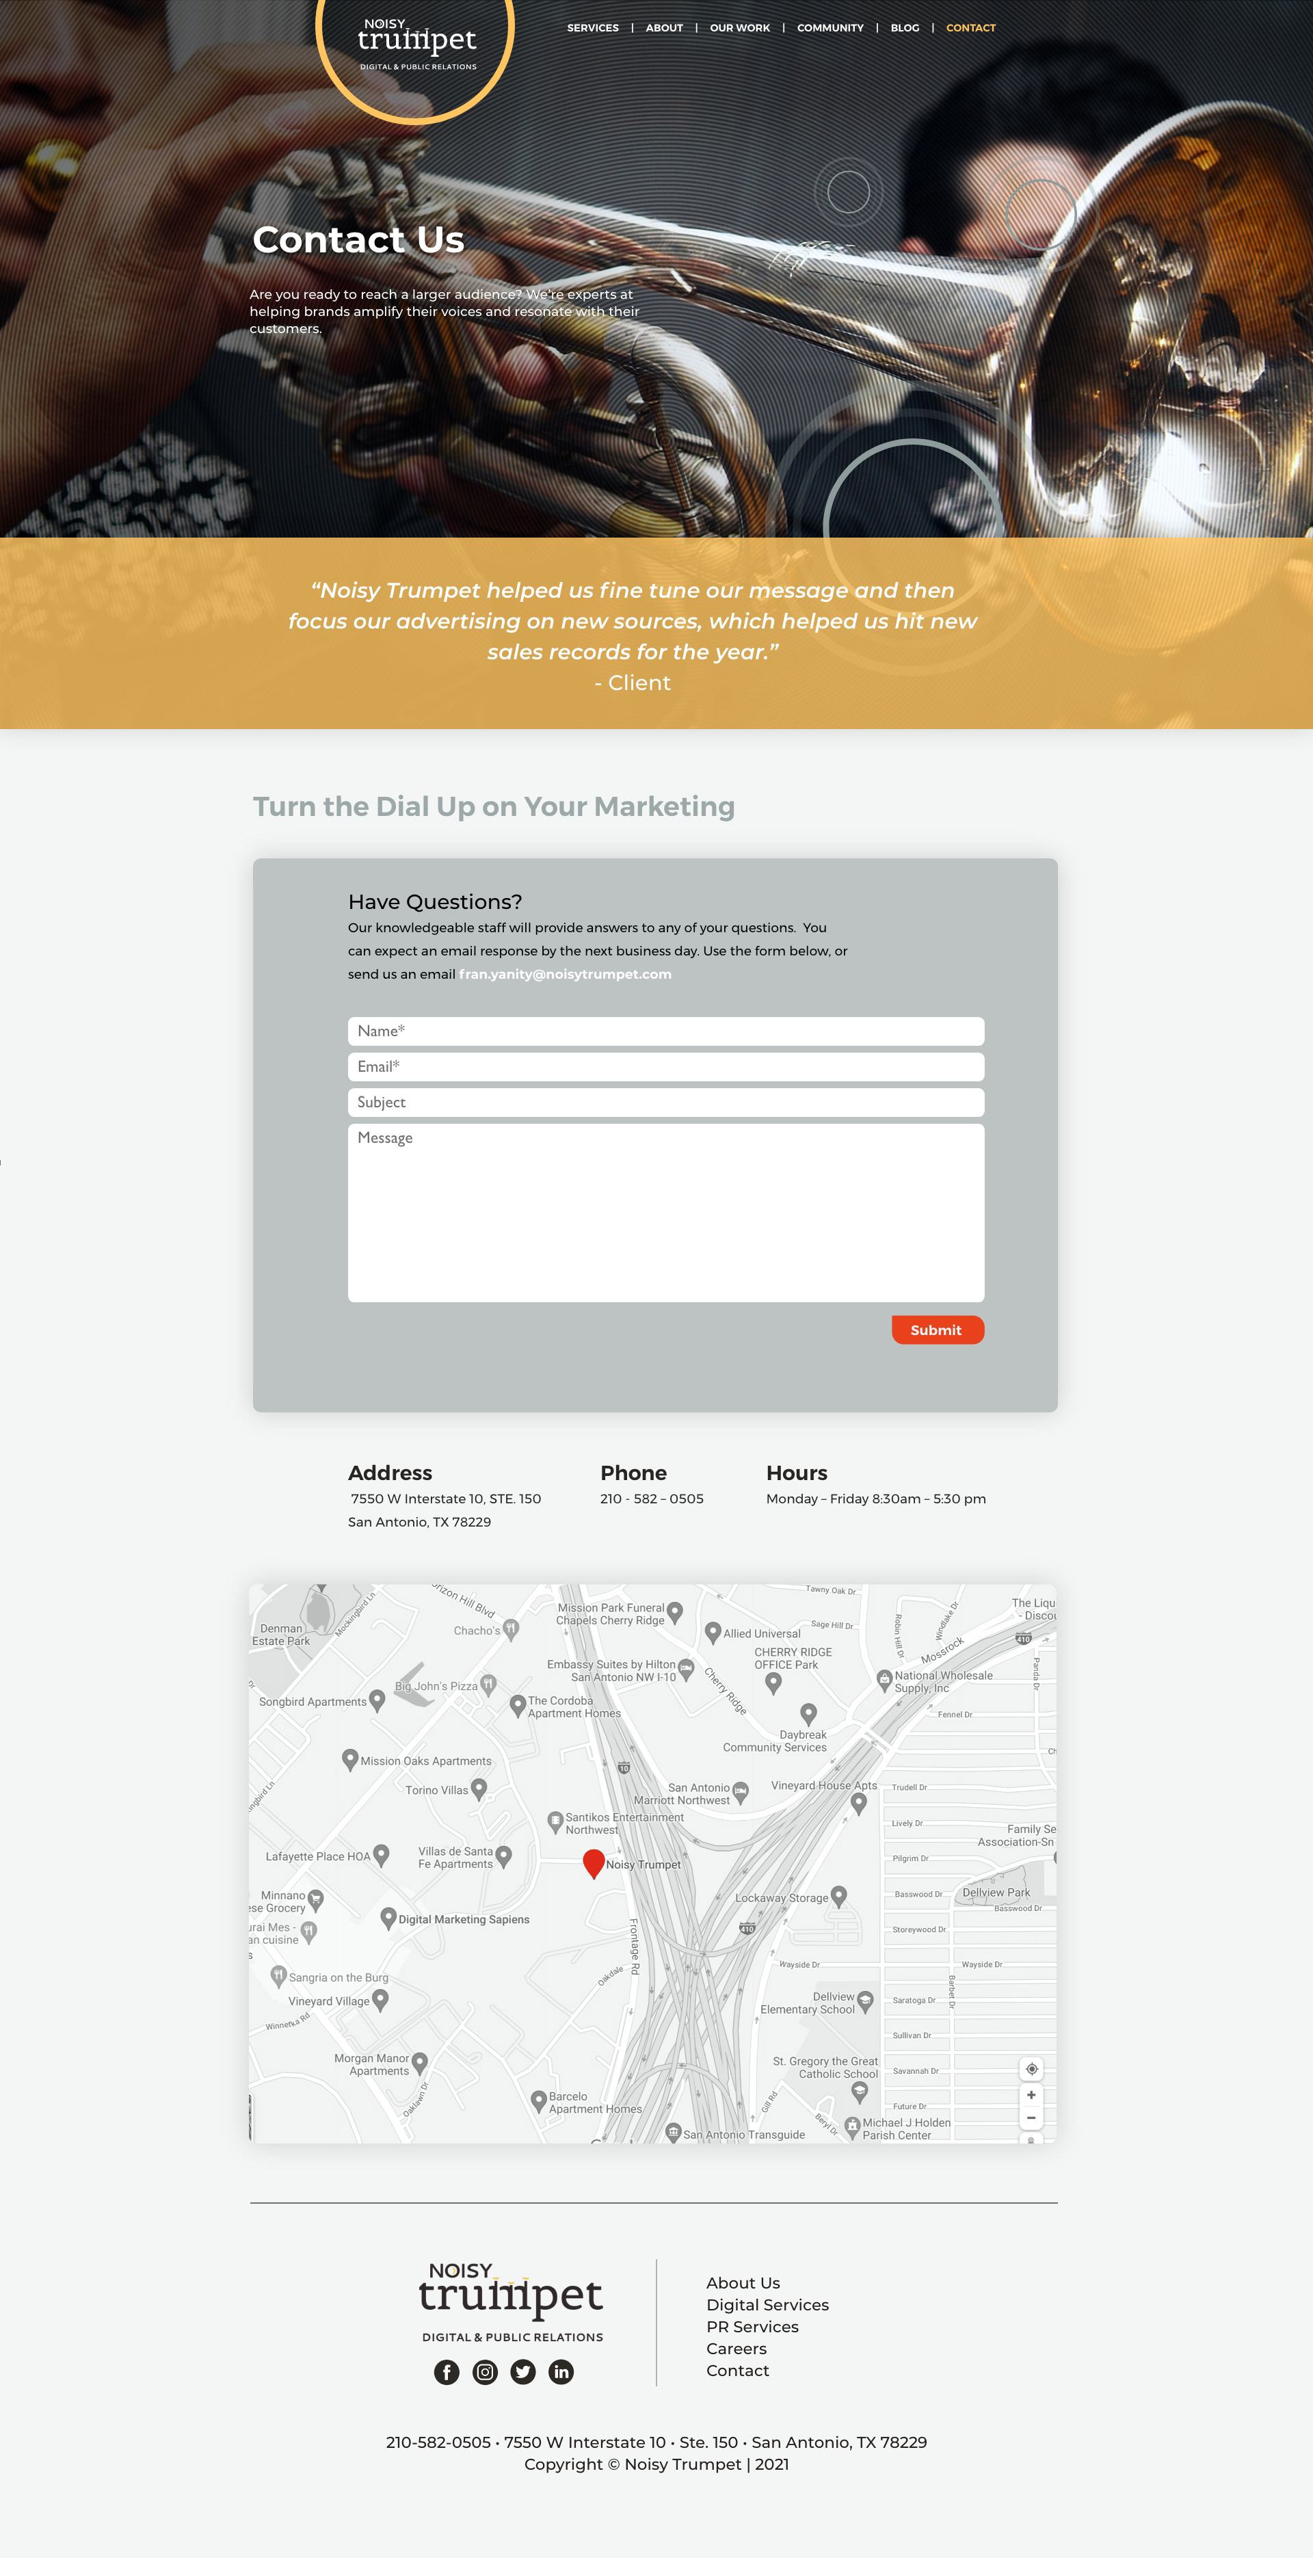Click the red Noisy Trumpet map pin
Viewport: 1313px width, 2558px height.
tap(593, 1862)
